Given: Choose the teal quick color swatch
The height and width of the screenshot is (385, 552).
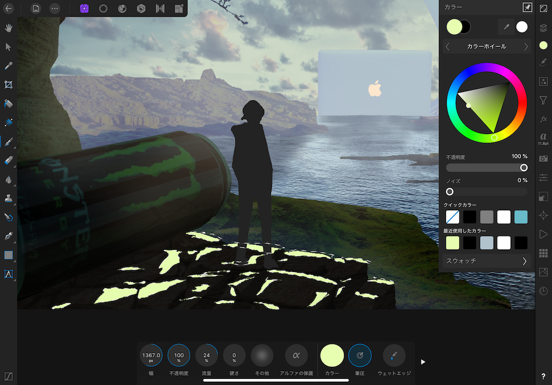Looking at the screenshot, I should click(520, 217).
